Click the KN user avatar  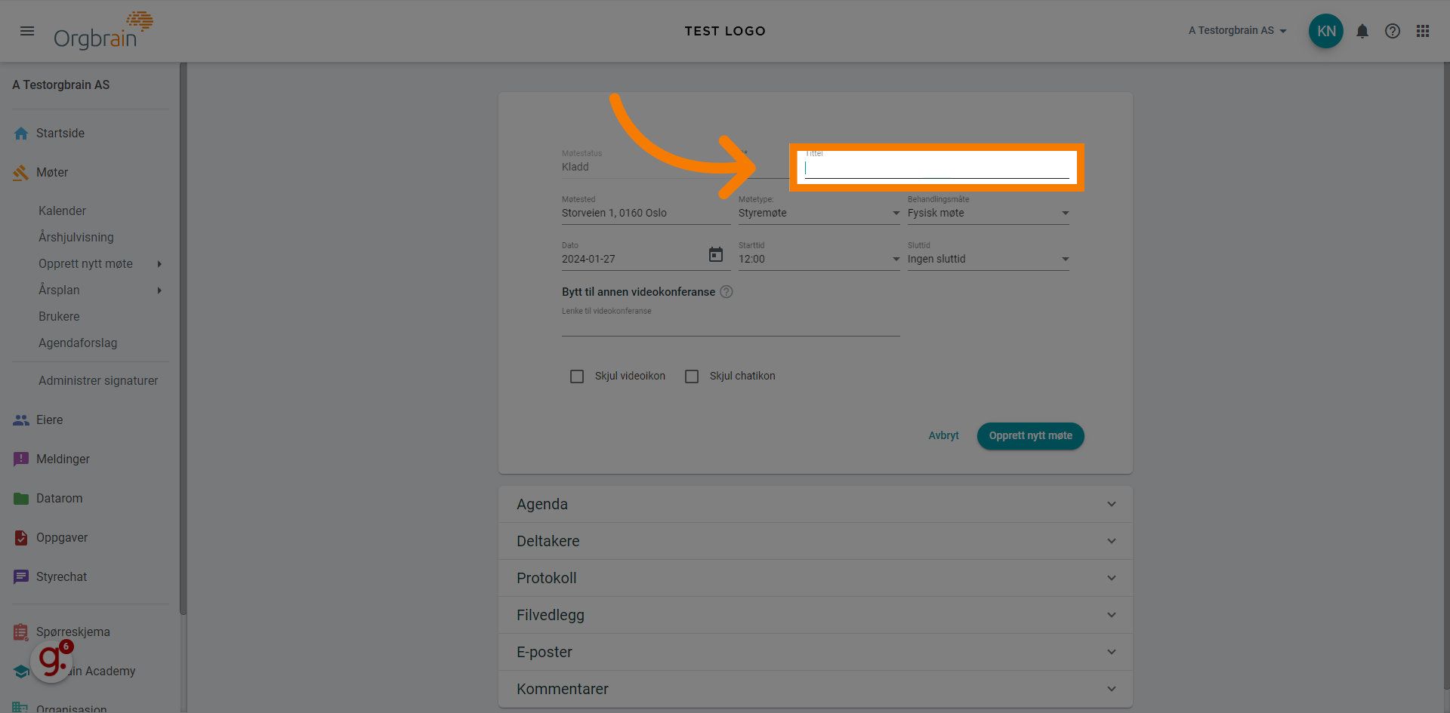tap(1325, 31)
